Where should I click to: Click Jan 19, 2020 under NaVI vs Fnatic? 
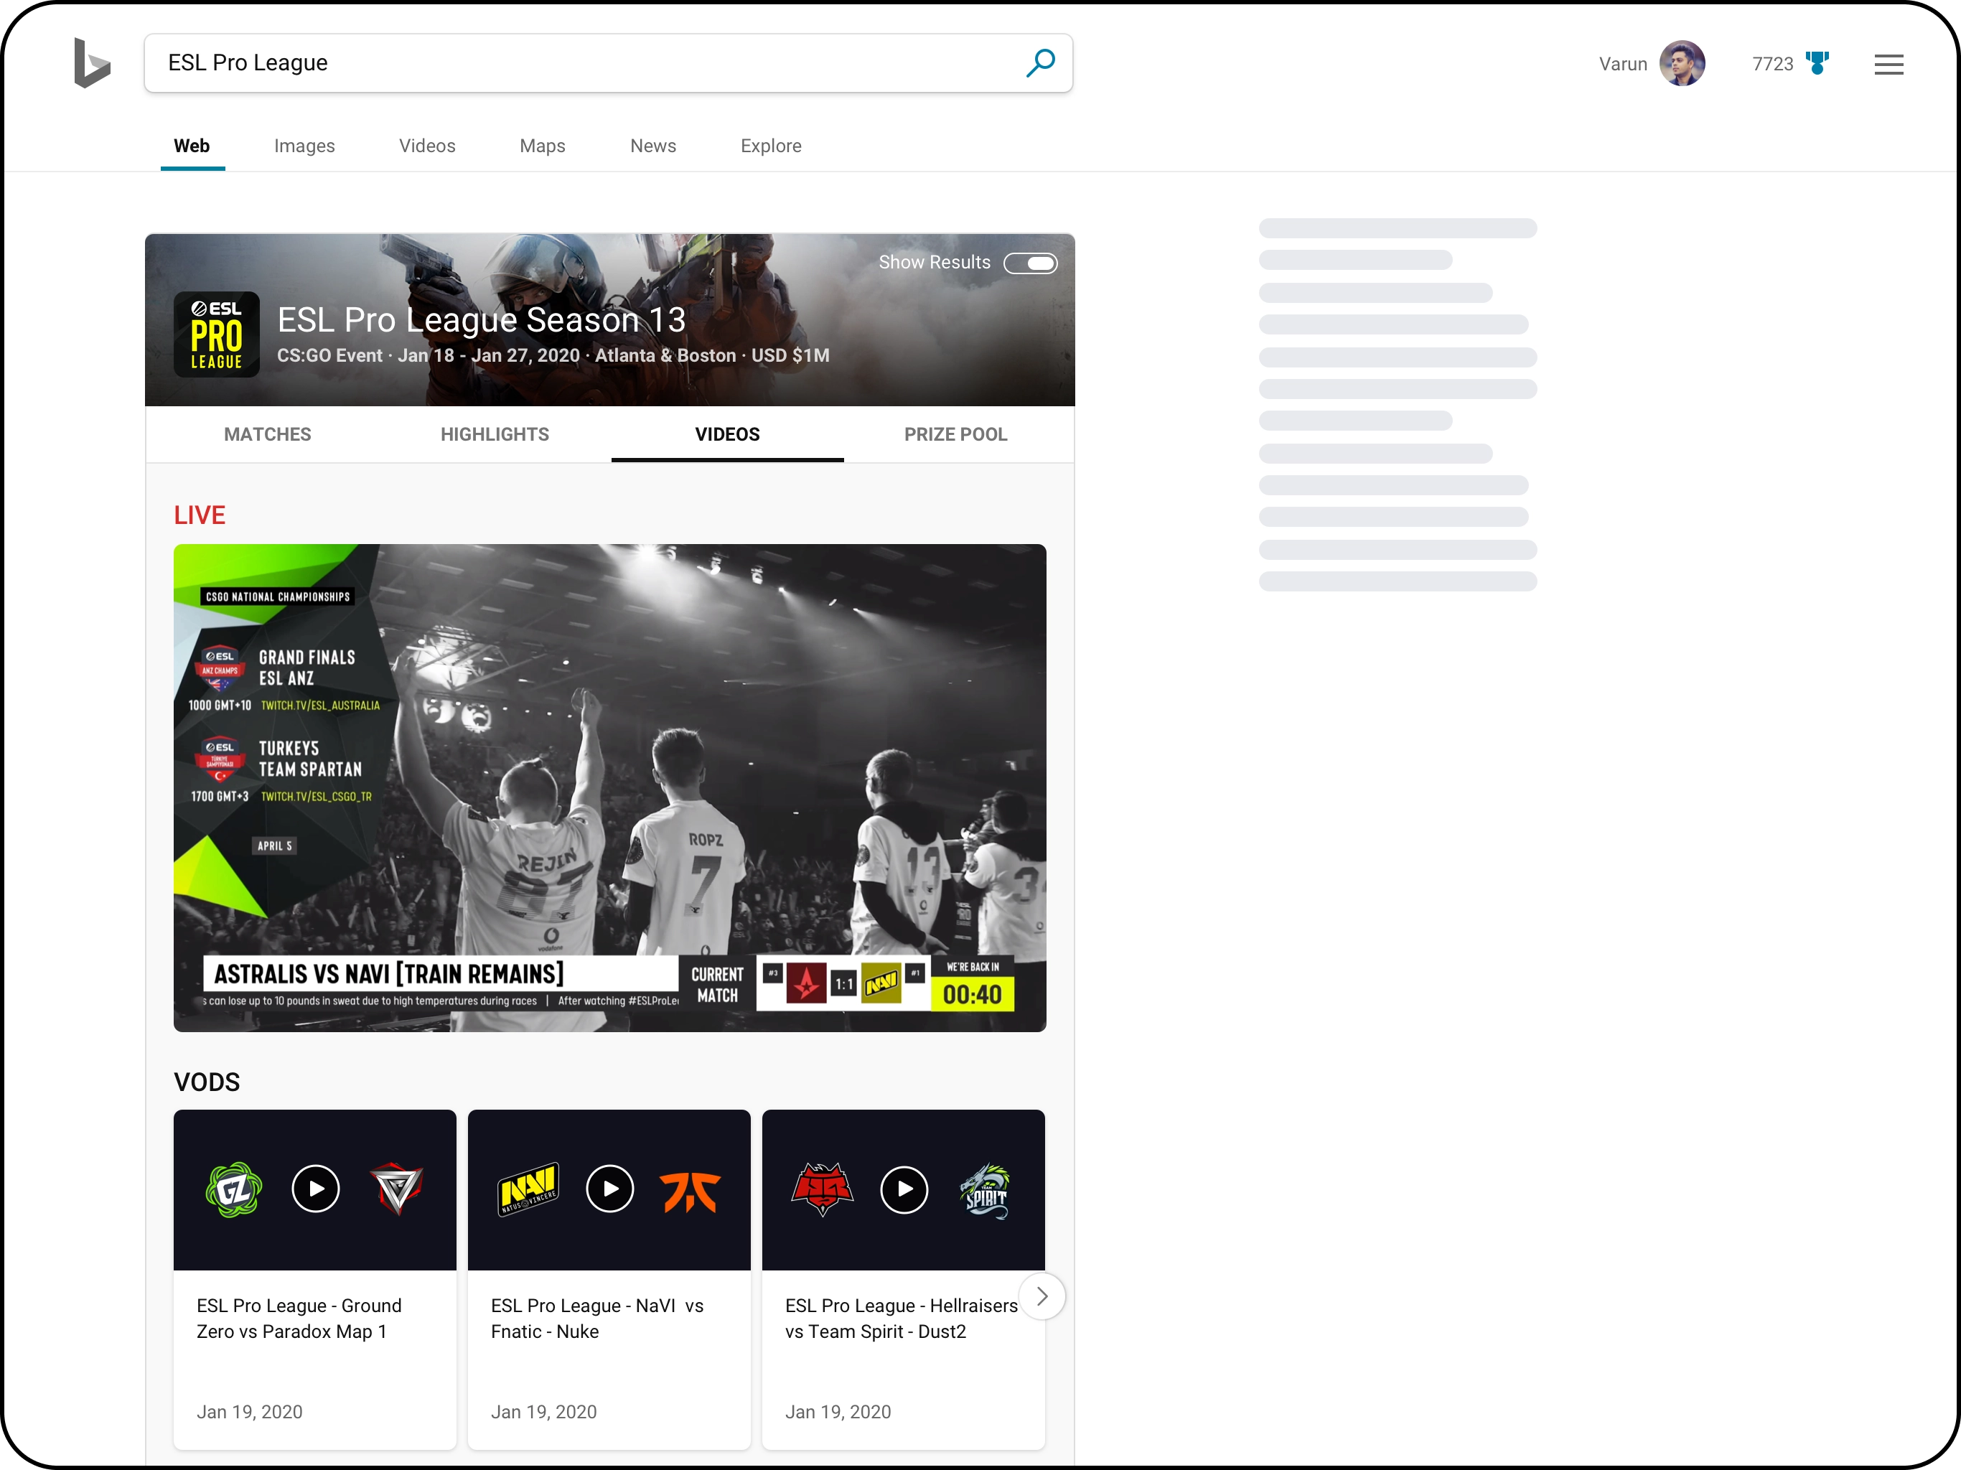click(543, 1411)
